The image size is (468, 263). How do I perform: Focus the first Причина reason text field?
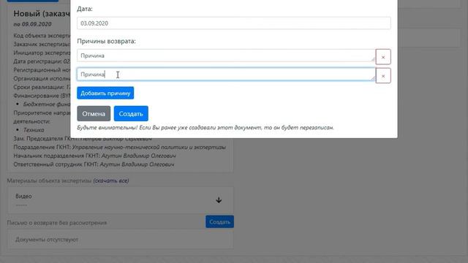226,56
